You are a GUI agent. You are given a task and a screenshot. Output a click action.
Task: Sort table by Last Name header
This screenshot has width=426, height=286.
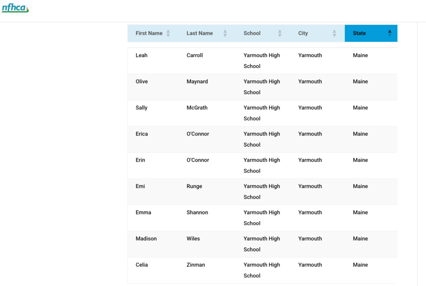[199, 33]
